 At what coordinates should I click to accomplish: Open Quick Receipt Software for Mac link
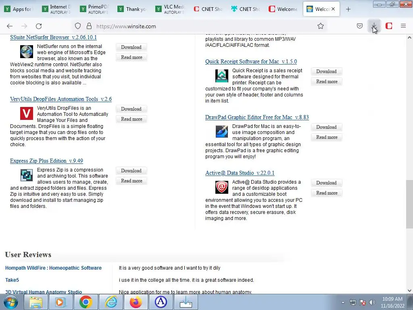point(251,61)
